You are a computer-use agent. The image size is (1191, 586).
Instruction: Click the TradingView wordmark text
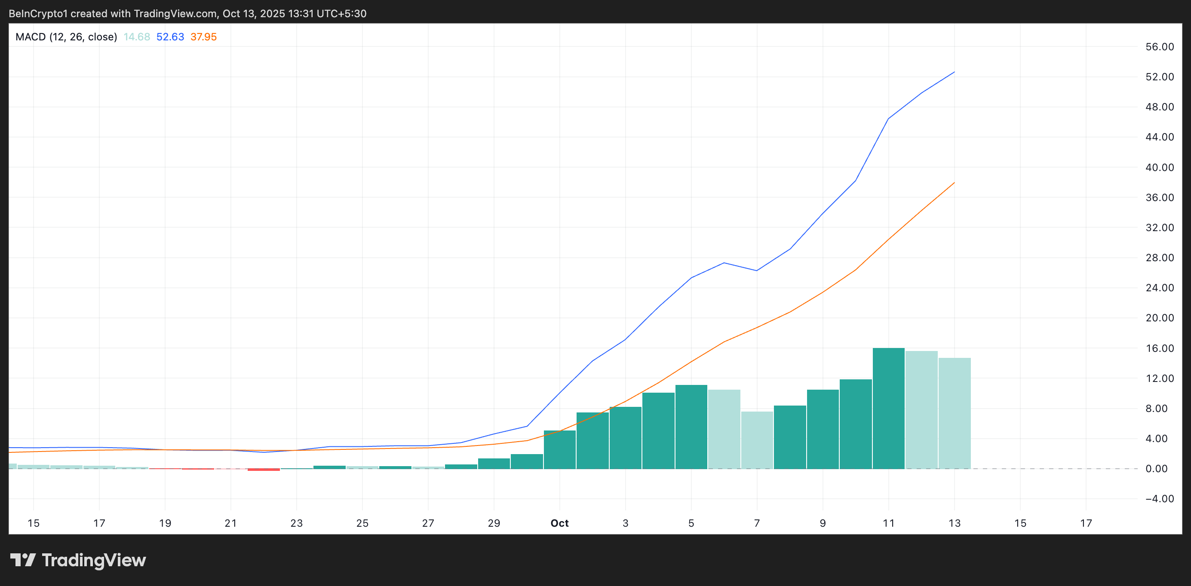click(94, 560)
